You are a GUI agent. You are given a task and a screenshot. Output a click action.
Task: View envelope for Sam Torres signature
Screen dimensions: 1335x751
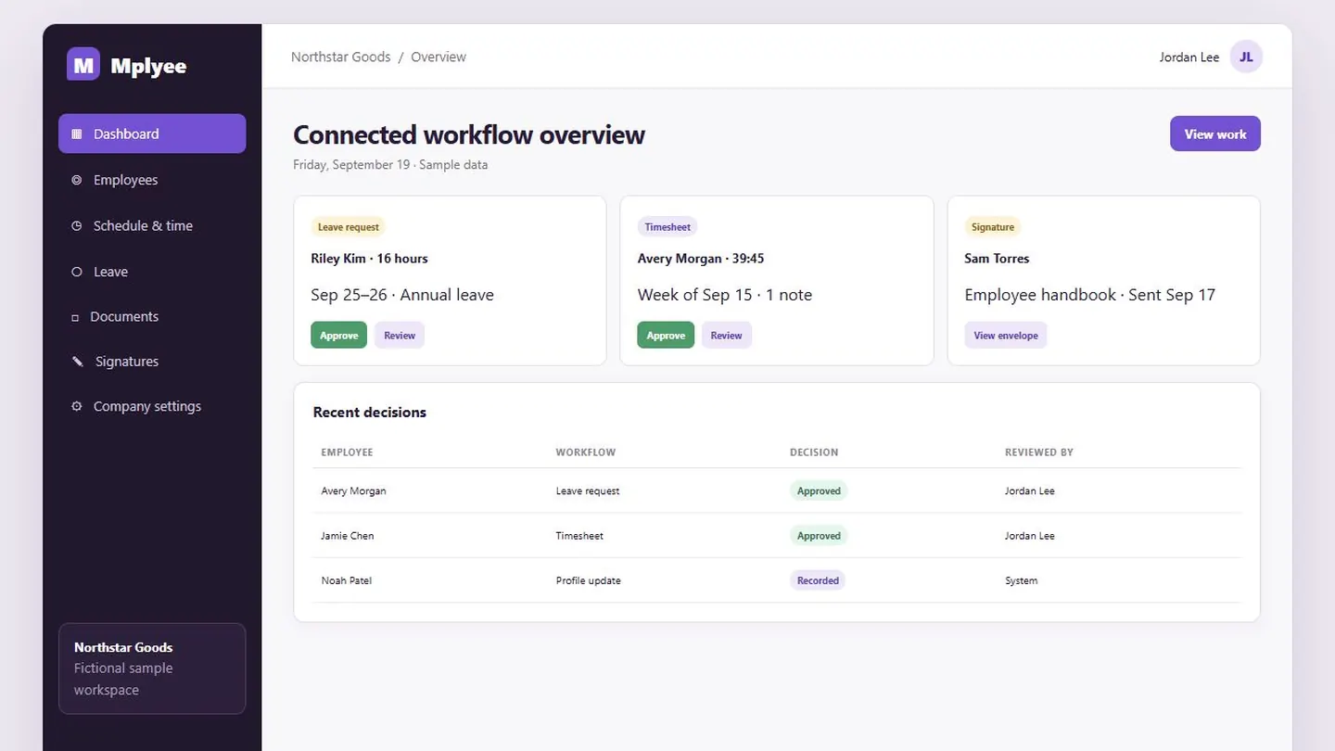1005,336
